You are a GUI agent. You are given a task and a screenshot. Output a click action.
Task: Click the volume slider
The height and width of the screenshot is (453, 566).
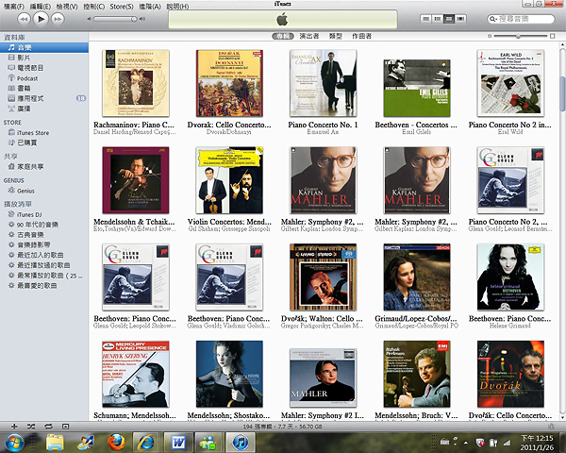tap(115, 19)
